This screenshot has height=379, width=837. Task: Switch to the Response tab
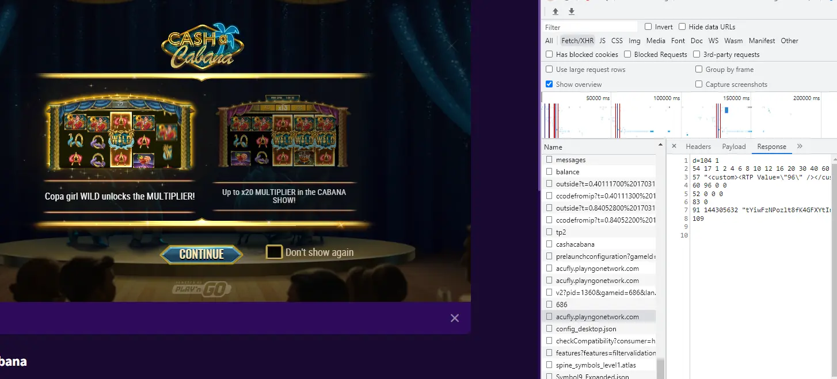point(771,147)
